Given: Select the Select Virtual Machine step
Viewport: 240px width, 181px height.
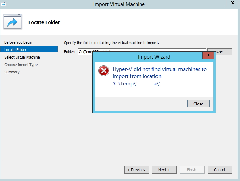Looking at the screenshot, I should [x=22, y=57].
